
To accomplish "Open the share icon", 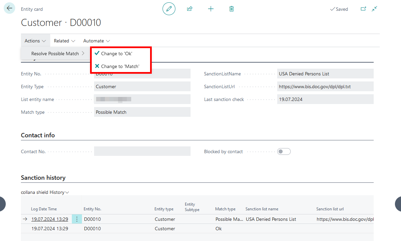I will point(190,9).
